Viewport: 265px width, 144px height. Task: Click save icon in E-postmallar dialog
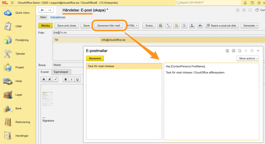coord(227,51)
